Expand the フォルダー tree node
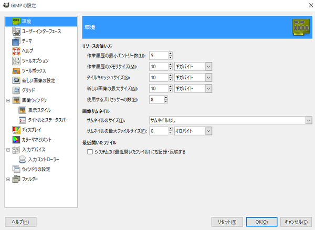The width and height of the screenshot is (315, 230). point(8,179)
